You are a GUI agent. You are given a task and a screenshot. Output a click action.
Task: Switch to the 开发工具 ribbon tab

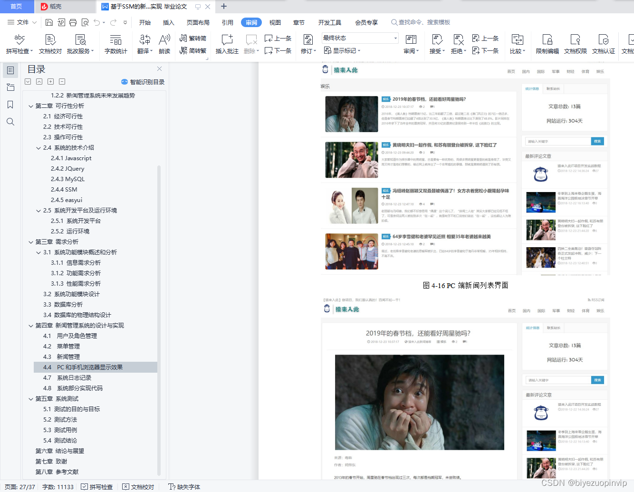[329, 22]
